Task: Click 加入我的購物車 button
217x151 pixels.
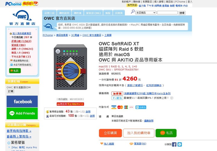Action: (x=139, y=133)
